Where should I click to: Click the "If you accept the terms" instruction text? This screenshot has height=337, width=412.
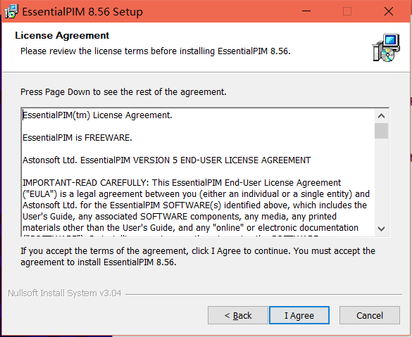point(198,256)
